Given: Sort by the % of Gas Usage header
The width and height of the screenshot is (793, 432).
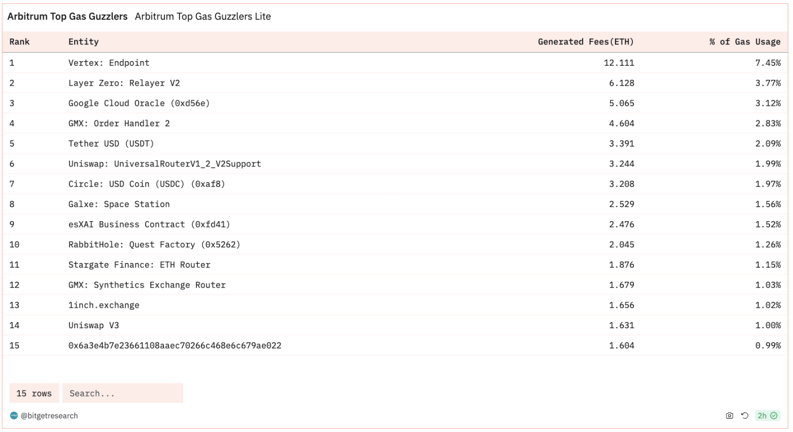Looking at the screenshot, I should (x=745, y=42).
